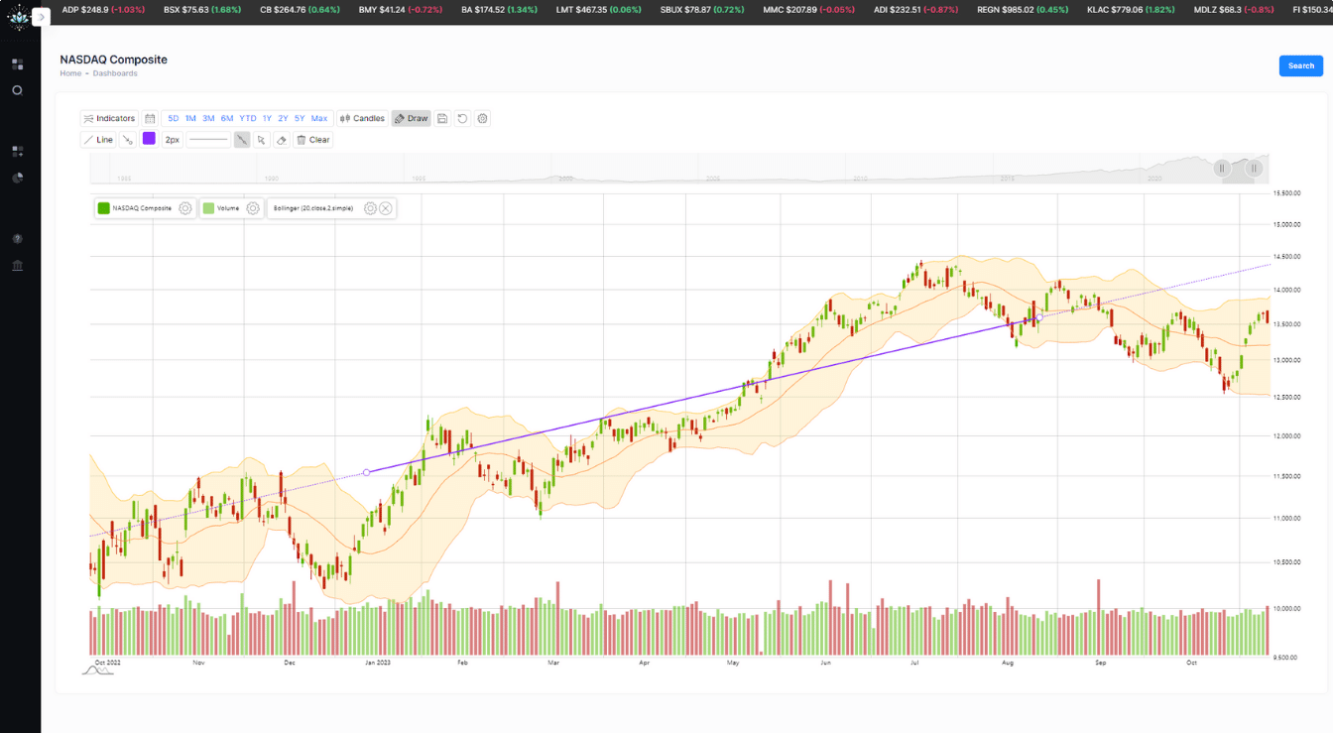Click the reset/undo chart icon

click(x=462, y=118)
